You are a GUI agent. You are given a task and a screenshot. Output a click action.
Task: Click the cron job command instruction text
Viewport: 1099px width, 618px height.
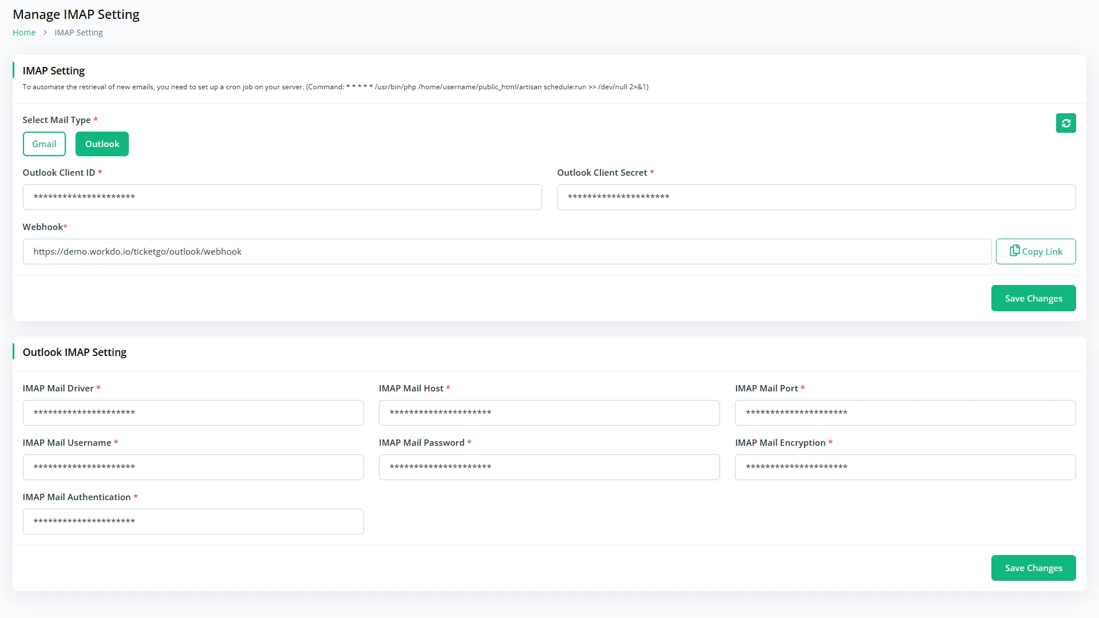click(335, 87)
